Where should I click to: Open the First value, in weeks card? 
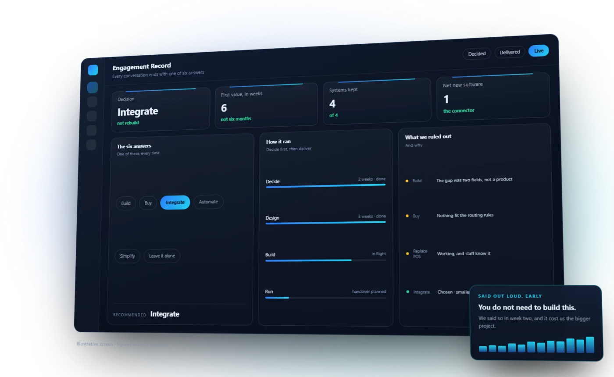click(266, 106)
